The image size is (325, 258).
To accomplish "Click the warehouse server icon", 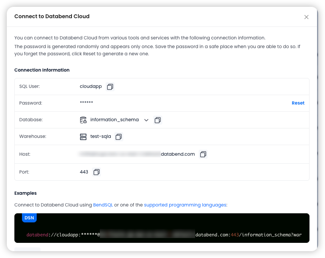I will (83, 136).
